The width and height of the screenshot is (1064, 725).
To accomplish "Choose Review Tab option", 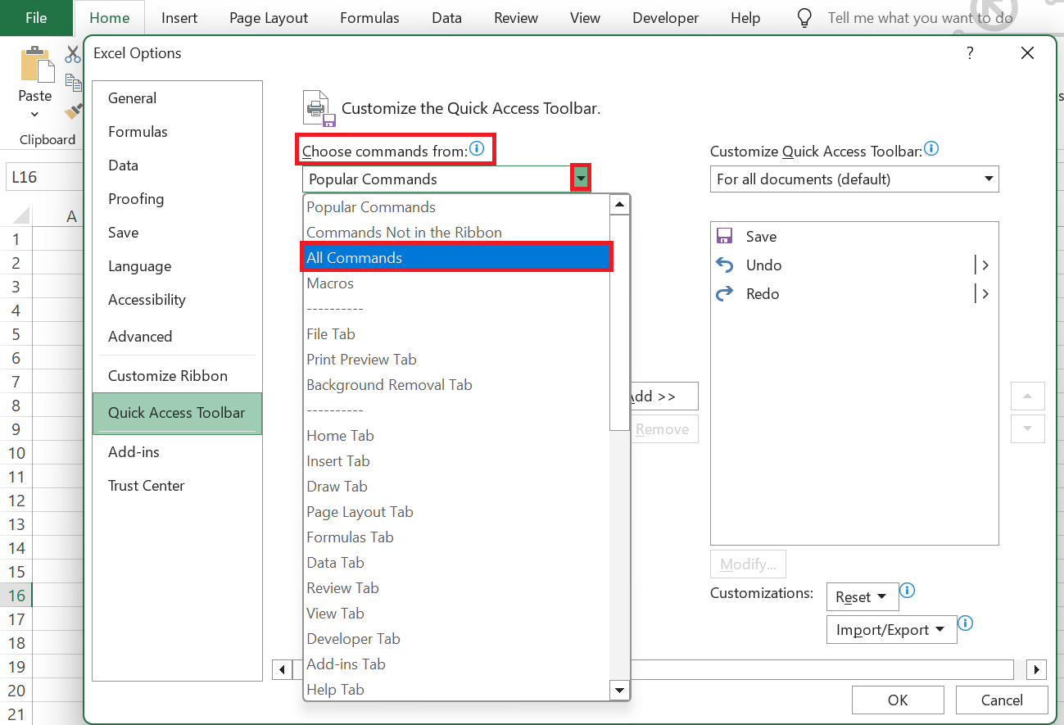I will [456, 588].
